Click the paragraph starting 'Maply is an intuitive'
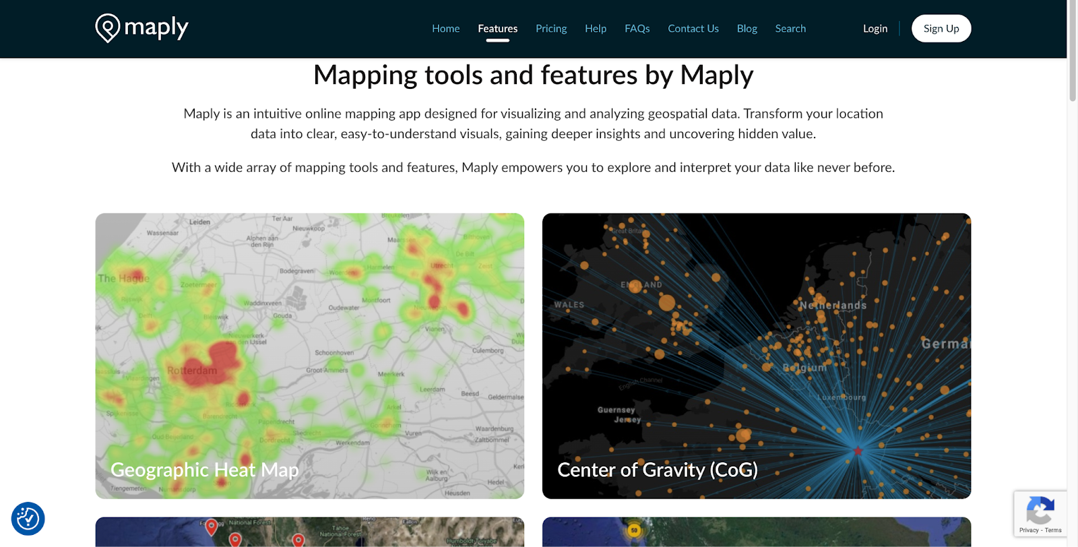The height and width of the screenshot is (547, 1078). (534, 123)
